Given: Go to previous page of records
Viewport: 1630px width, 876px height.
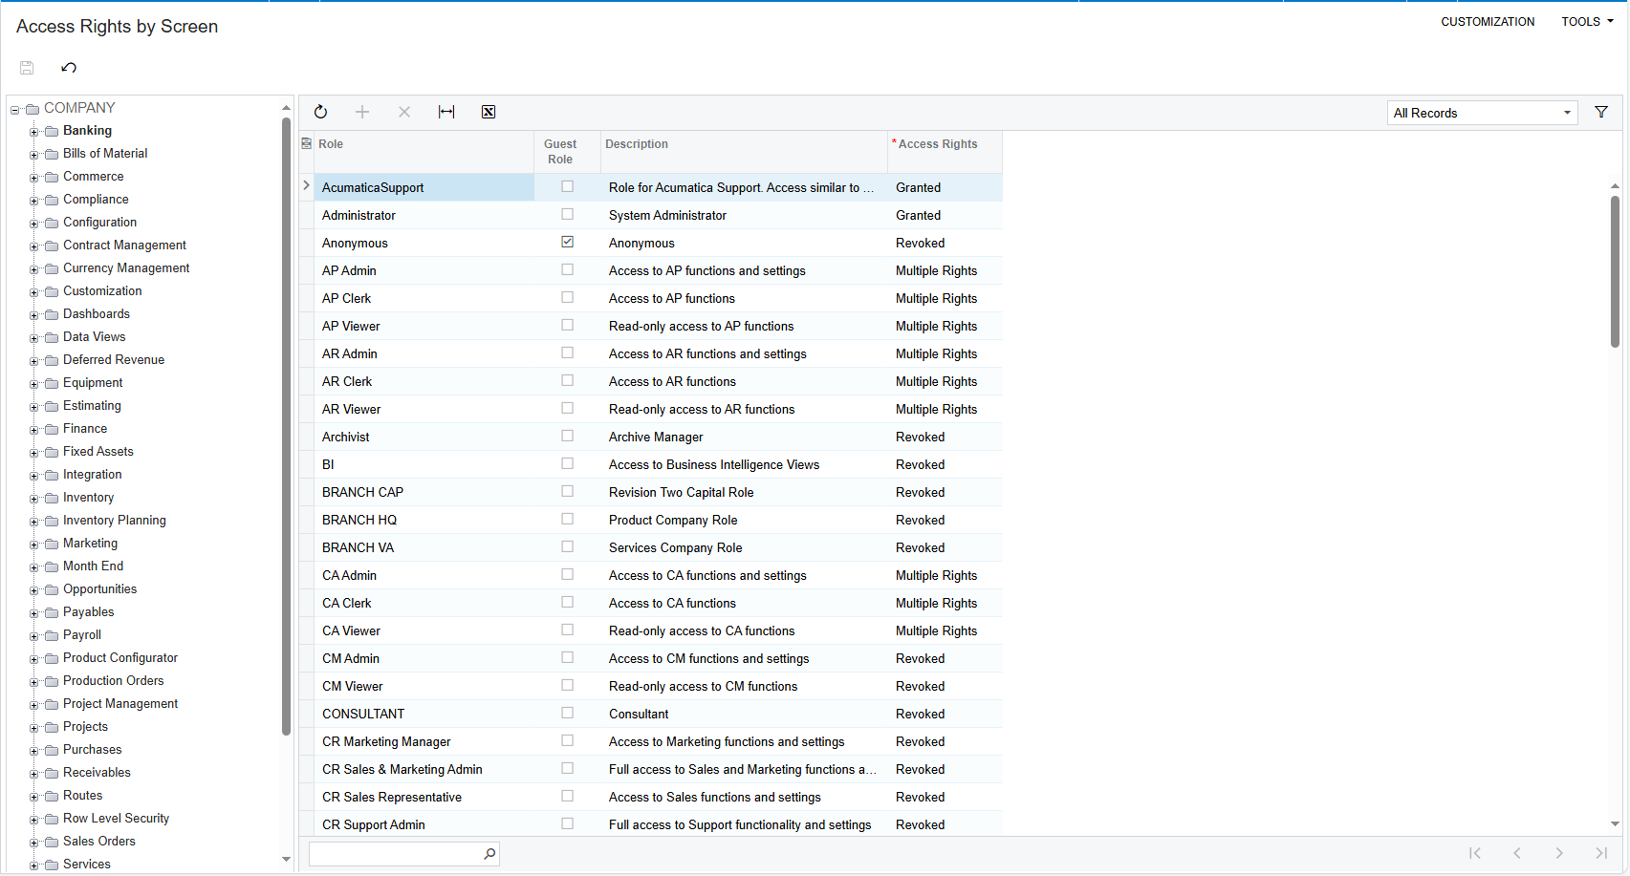Looking at the screenshot, I should pyautogui.click(x=1517, y=853).
